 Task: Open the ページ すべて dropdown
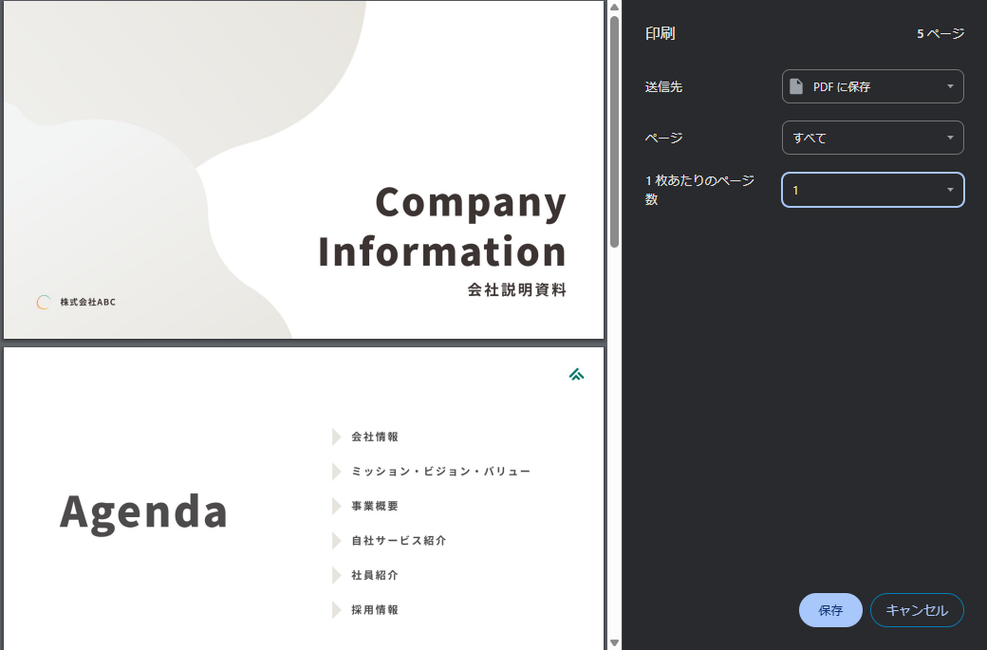[x=872, y=138]
